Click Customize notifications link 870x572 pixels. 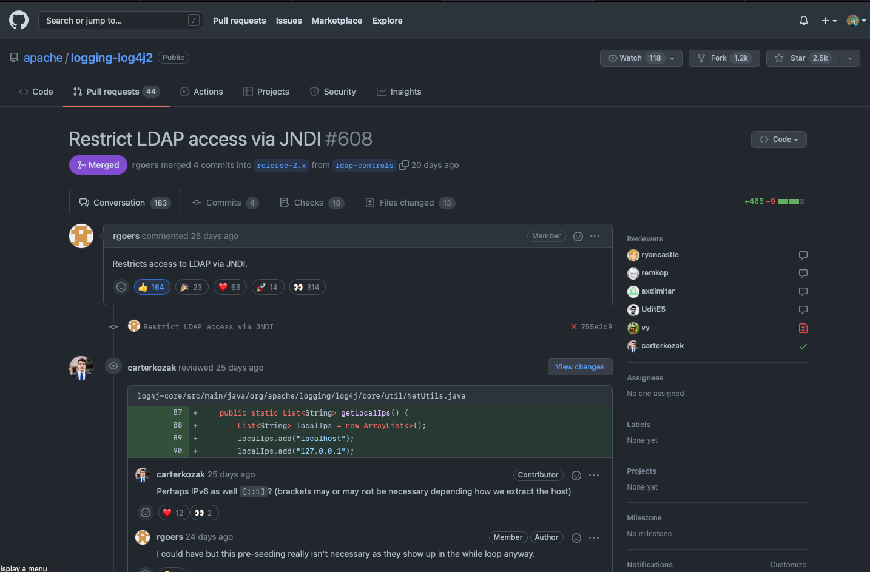788,565
